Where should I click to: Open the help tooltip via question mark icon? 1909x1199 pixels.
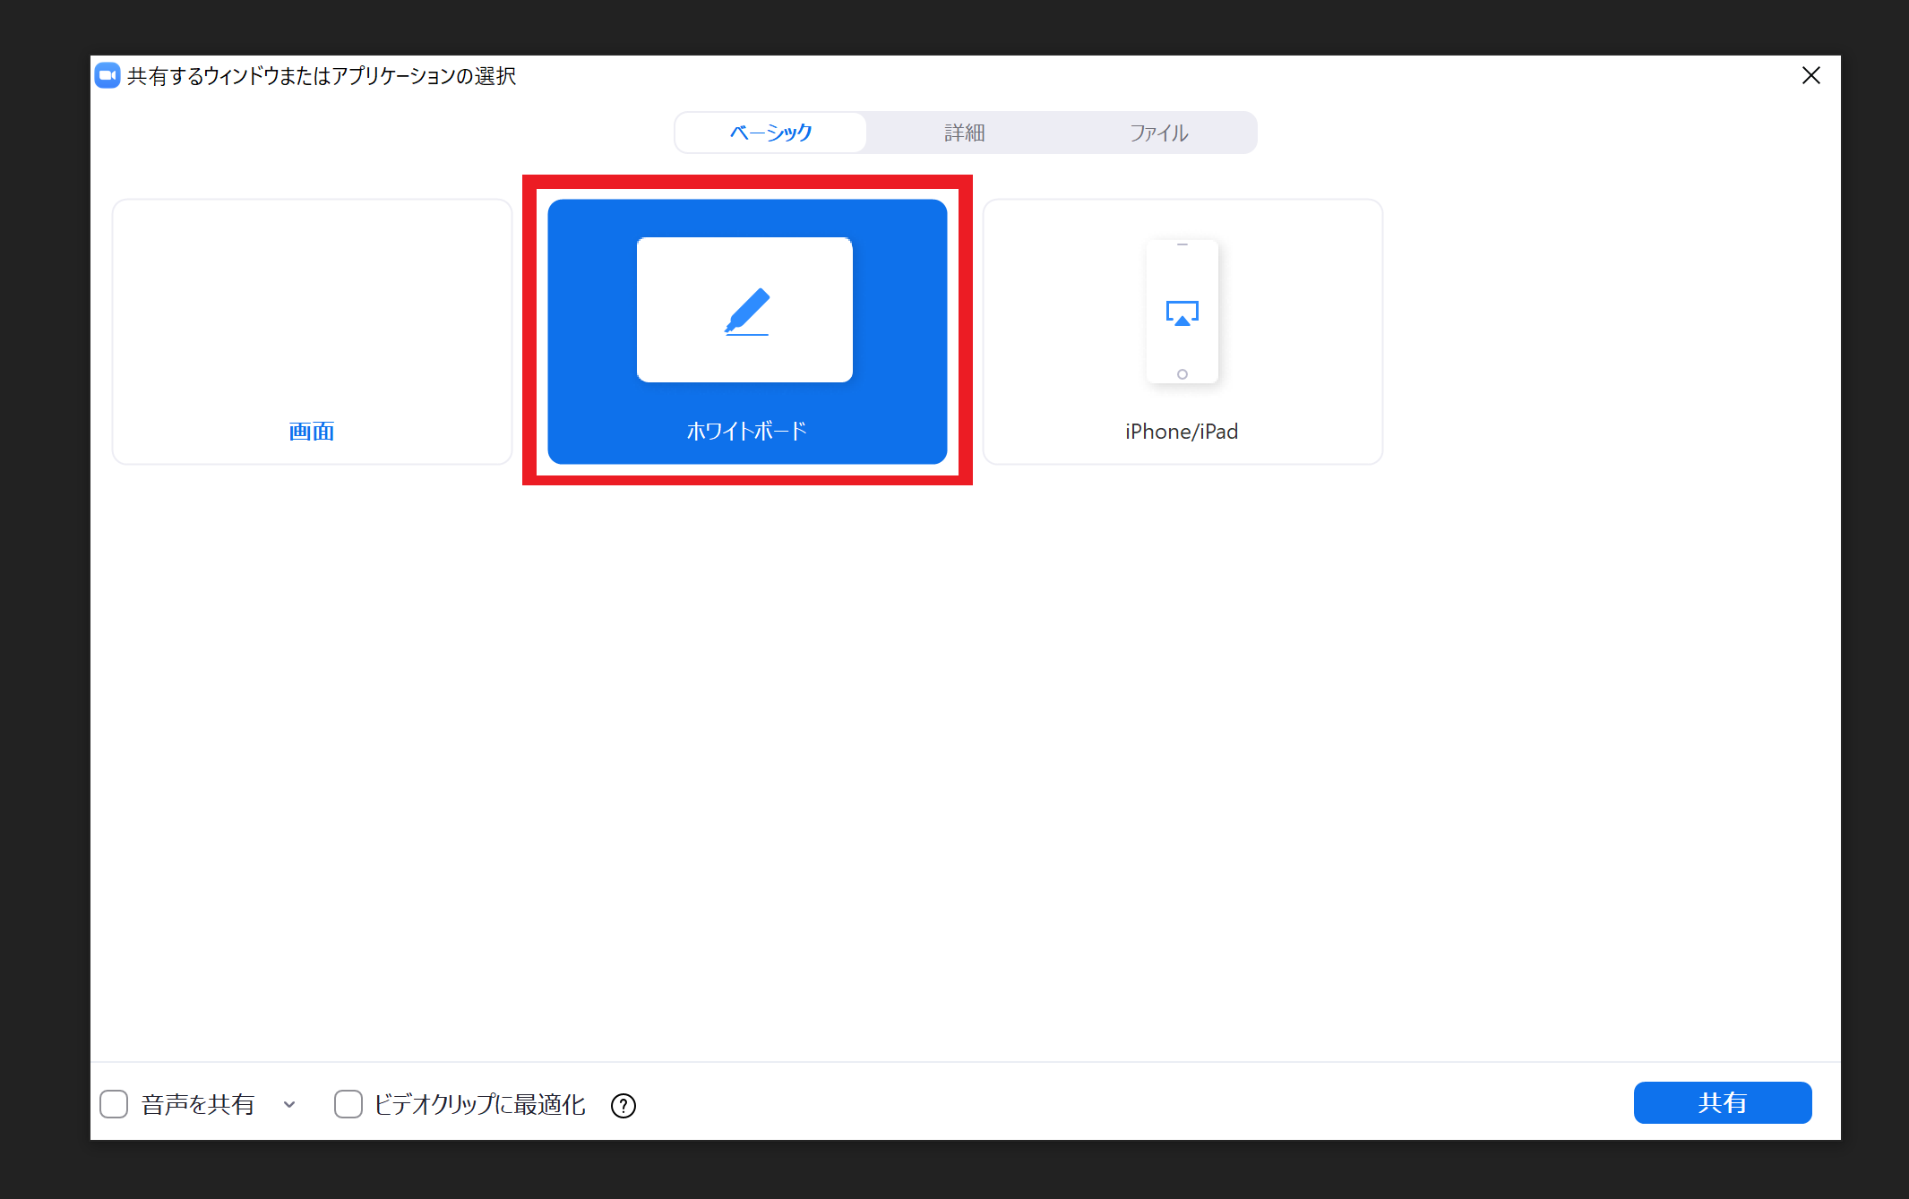tap(623, 1105)
